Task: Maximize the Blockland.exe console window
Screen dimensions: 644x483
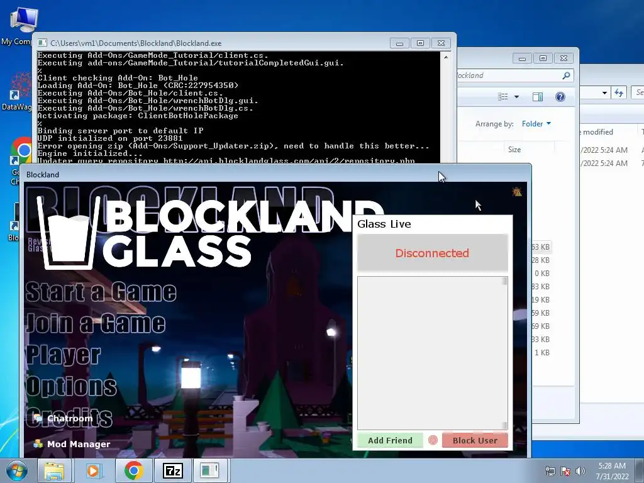Action: click(x=420, y=43)
